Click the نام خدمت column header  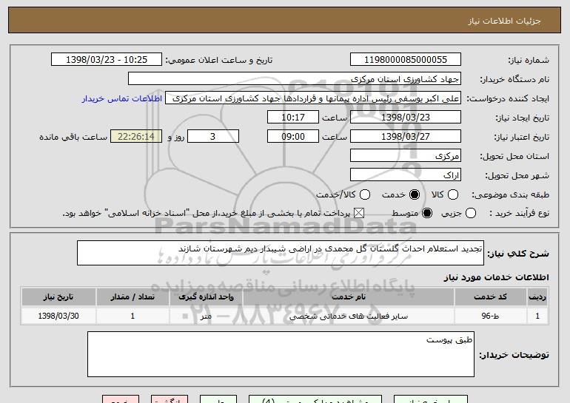[x=349, y=297]
